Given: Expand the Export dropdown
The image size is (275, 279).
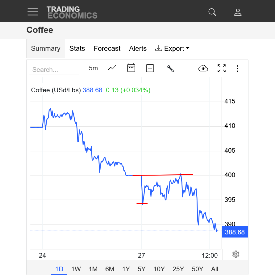Looking at the screenshot, I should 172,49.
